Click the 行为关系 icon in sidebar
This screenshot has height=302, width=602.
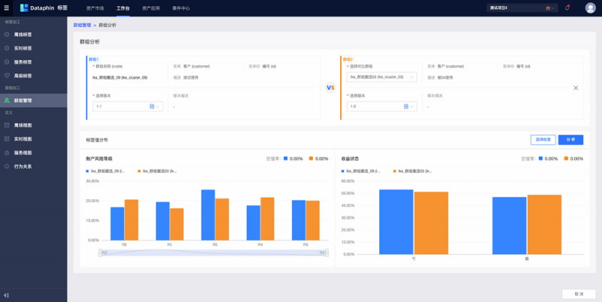coord(7,166)
